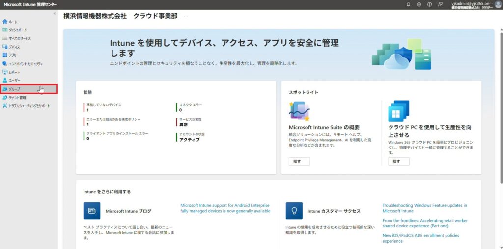Click 探す button under クラウド PC
This screenshot has height=249, width=503.
coord(398,161)
